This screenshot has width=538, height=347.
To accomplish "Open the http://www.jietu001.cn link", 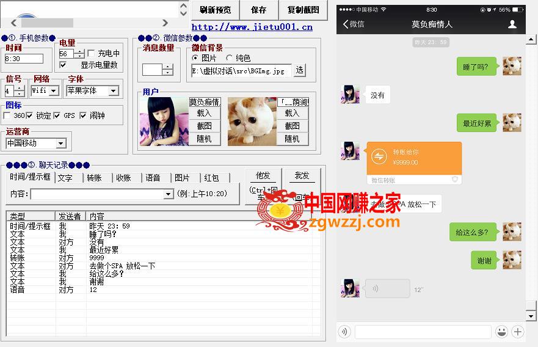I will tap(252, 27).
